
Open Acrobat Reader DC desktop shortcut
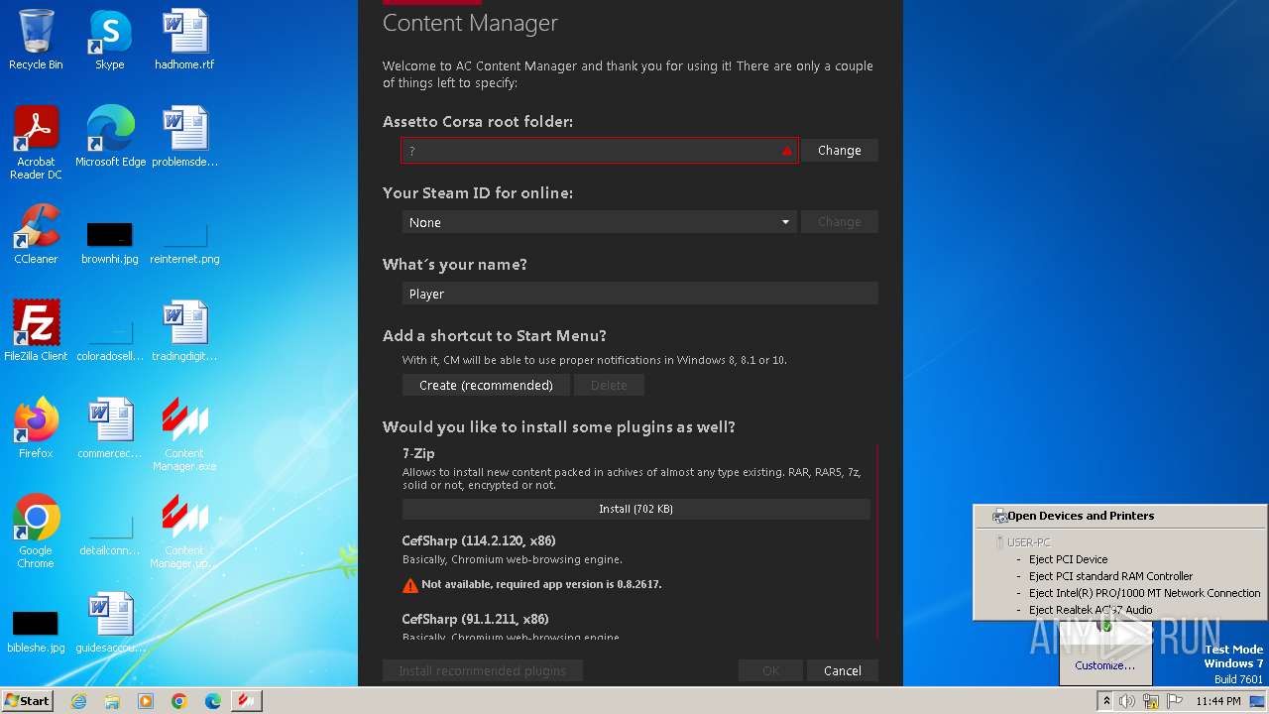click(x=36, y=142)
